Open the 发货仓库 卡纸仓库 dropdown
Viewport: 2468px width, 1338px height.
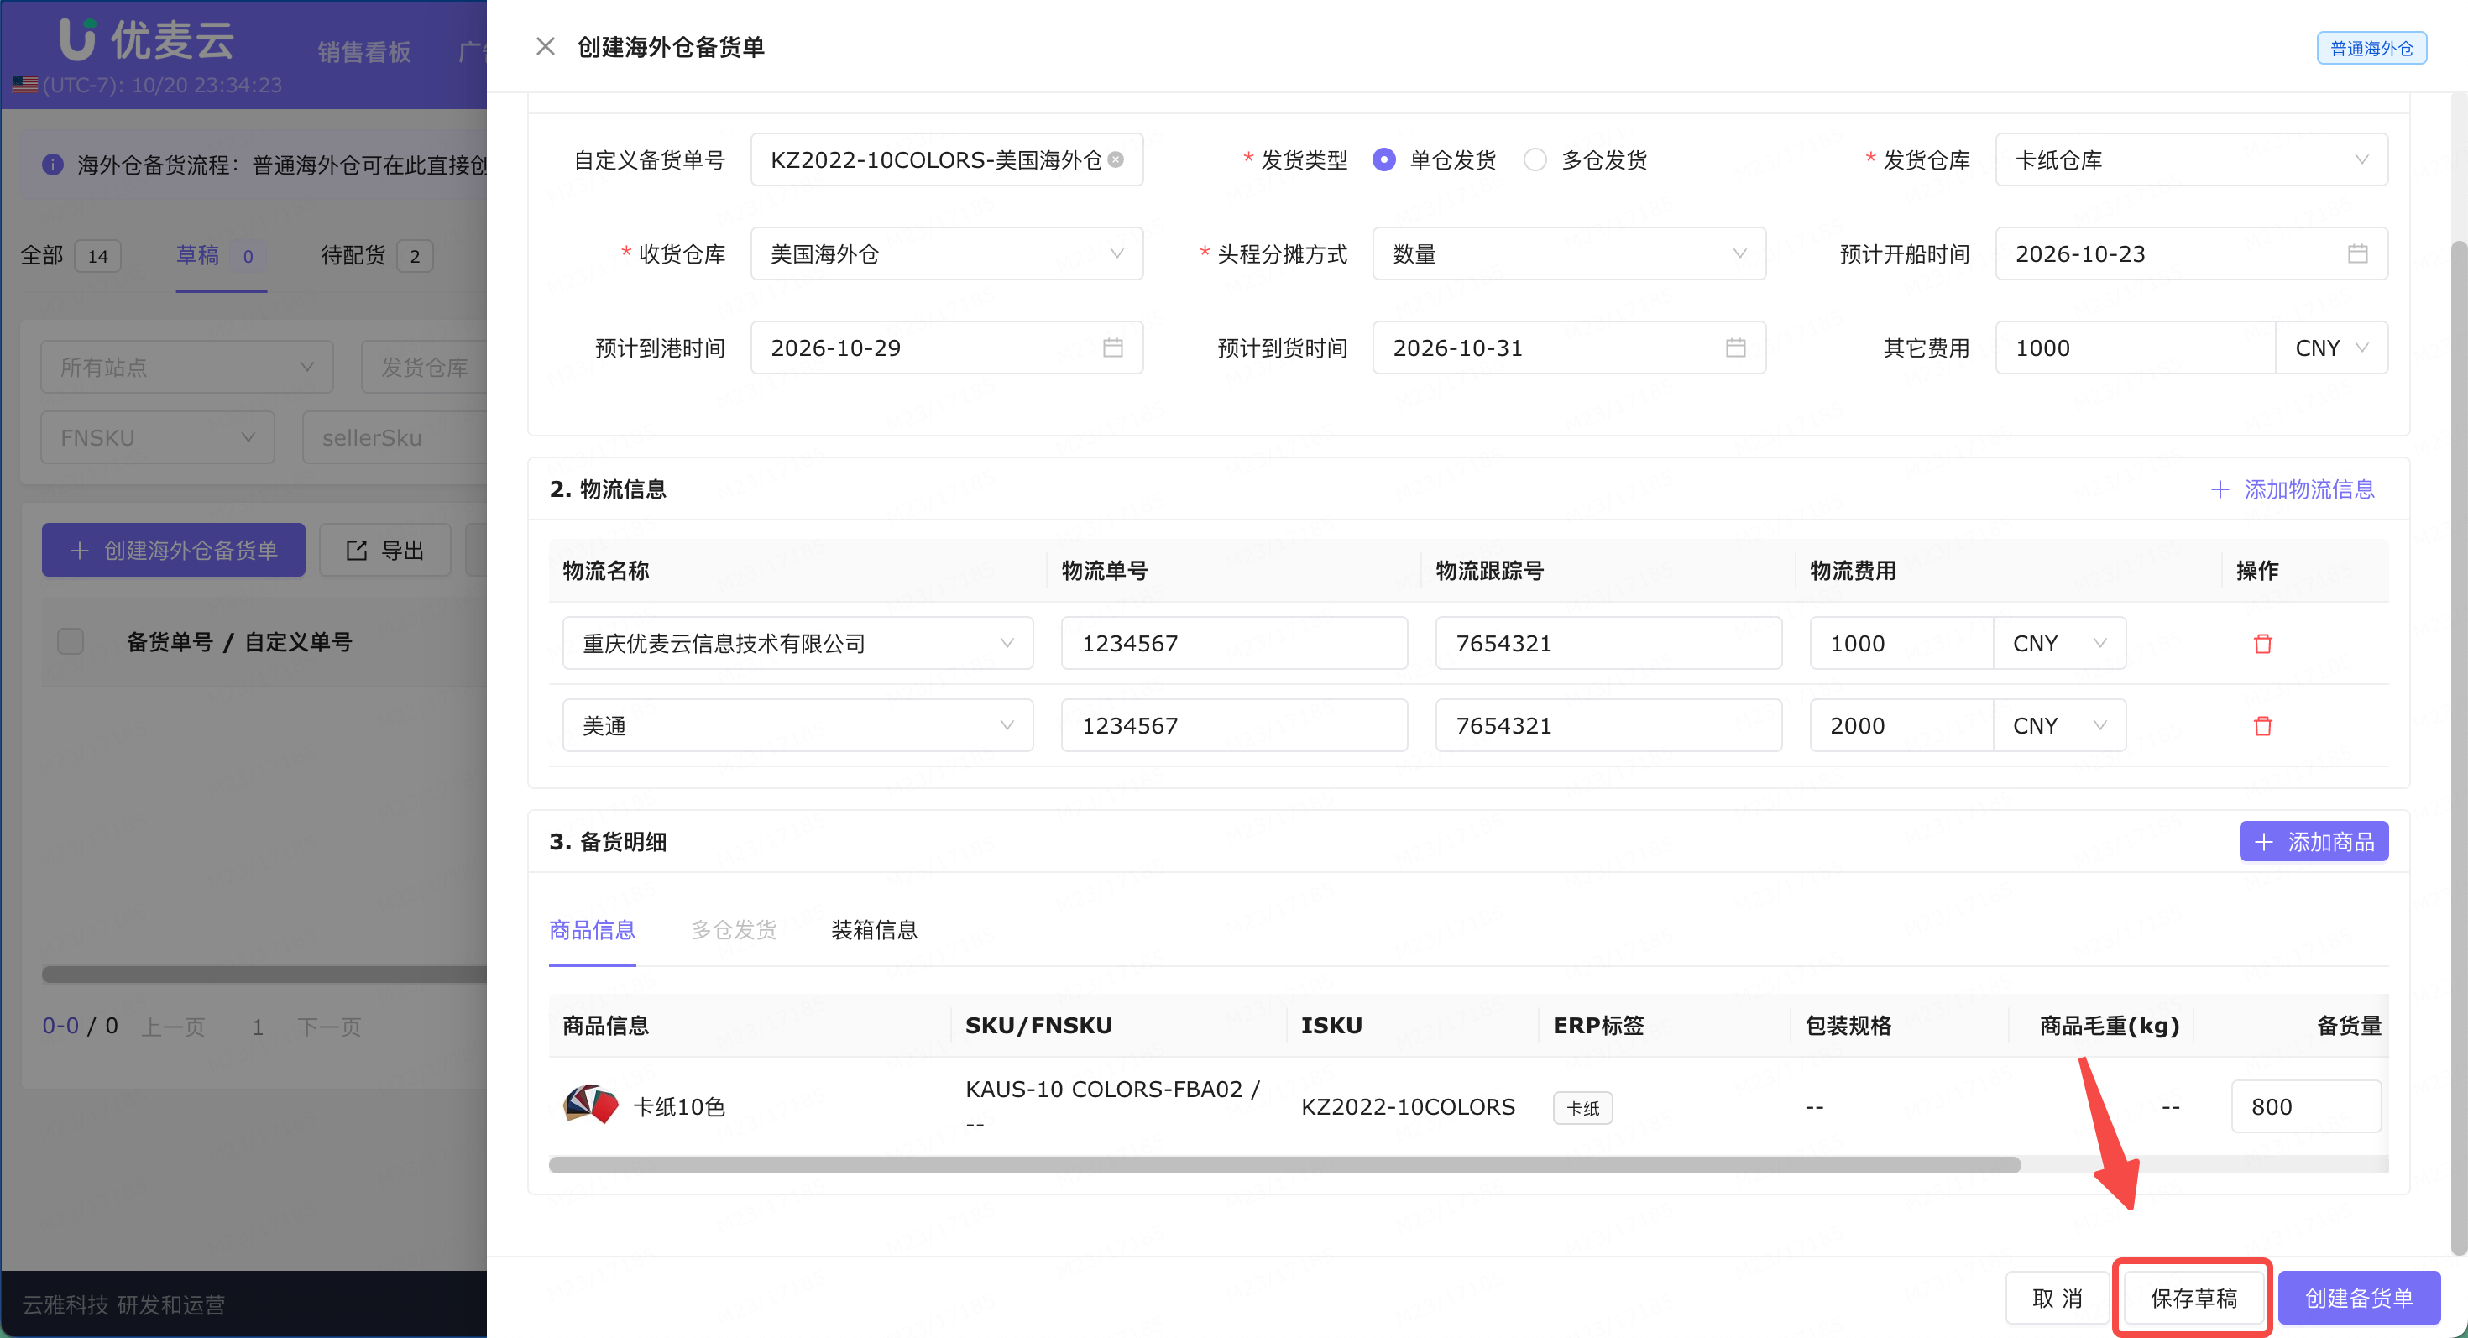tap(2191, 160)
